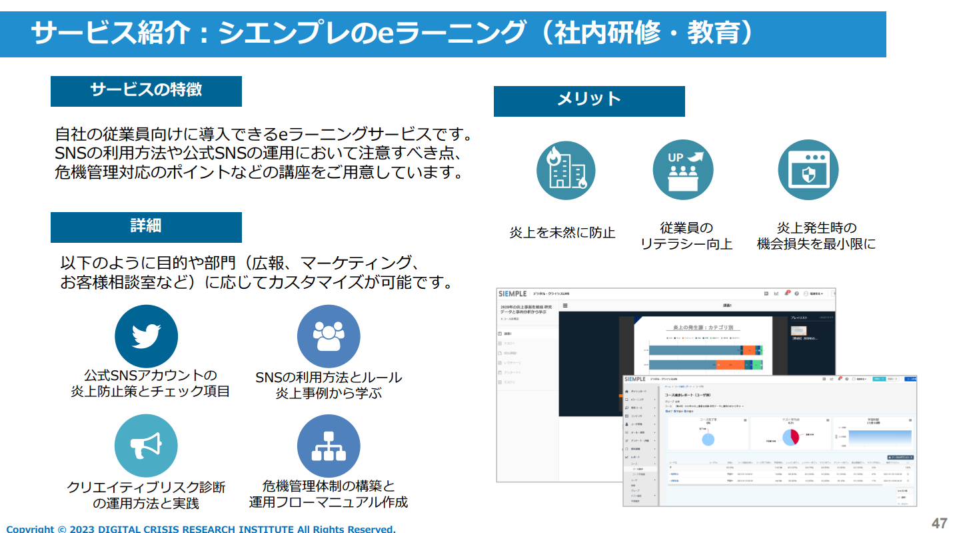Click the organization chart icon
Image resolution: width=953 pixels, height=533 pixels.
click(328, 446)
